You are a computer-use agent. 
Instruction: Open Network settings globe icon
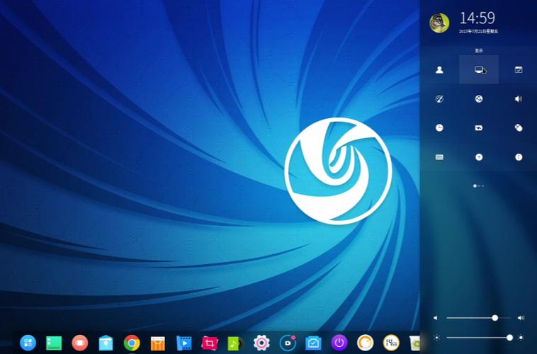tap(479, 99)
